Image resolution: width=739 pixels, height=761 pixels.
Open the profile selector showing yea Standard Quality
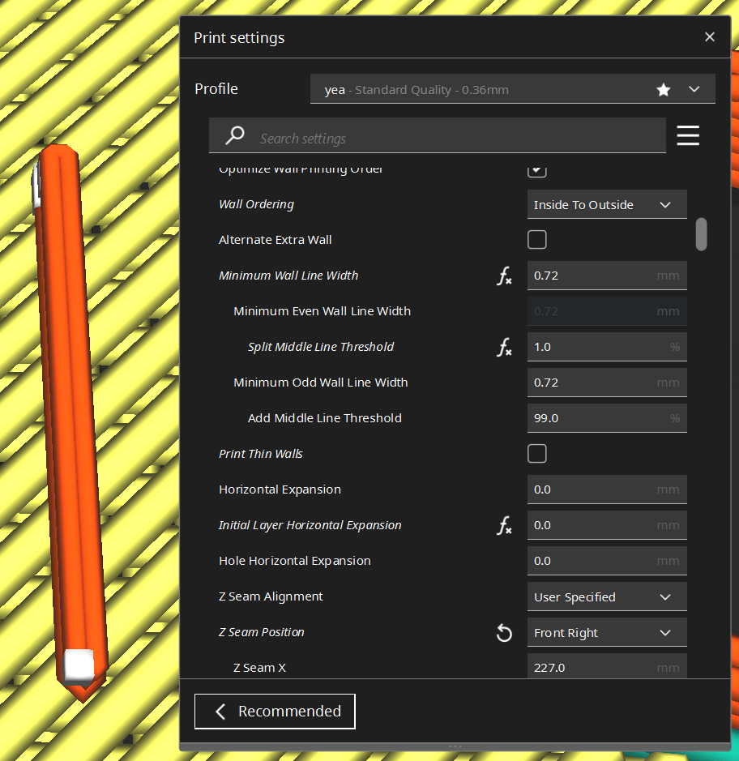pyautogui.click(x=511, y=89)
